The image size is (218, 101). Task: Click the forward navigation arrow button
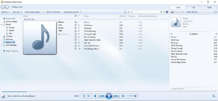click(7, 7)
